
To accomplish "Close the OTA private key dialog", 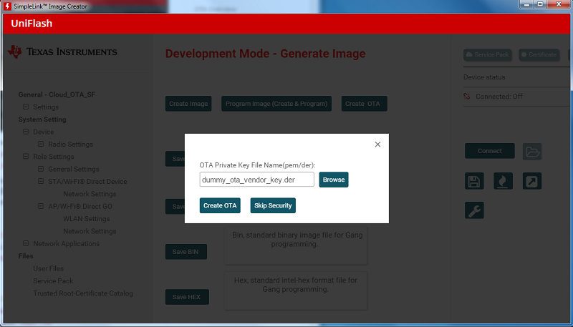I will coord(377,145).
